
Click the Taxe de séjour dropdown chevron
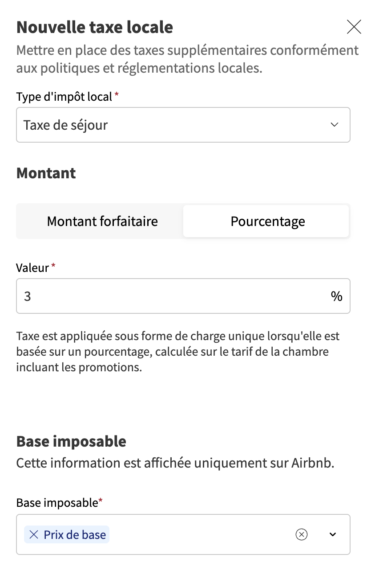pyautogui.click(x=335, y=125)
